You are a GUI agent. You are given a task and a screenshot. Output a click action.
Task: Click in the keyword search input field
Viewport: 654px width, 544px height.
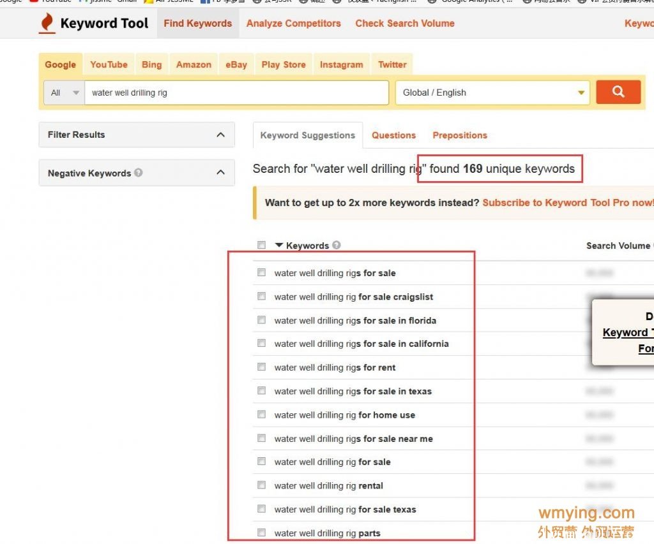(x=236, y=92)
